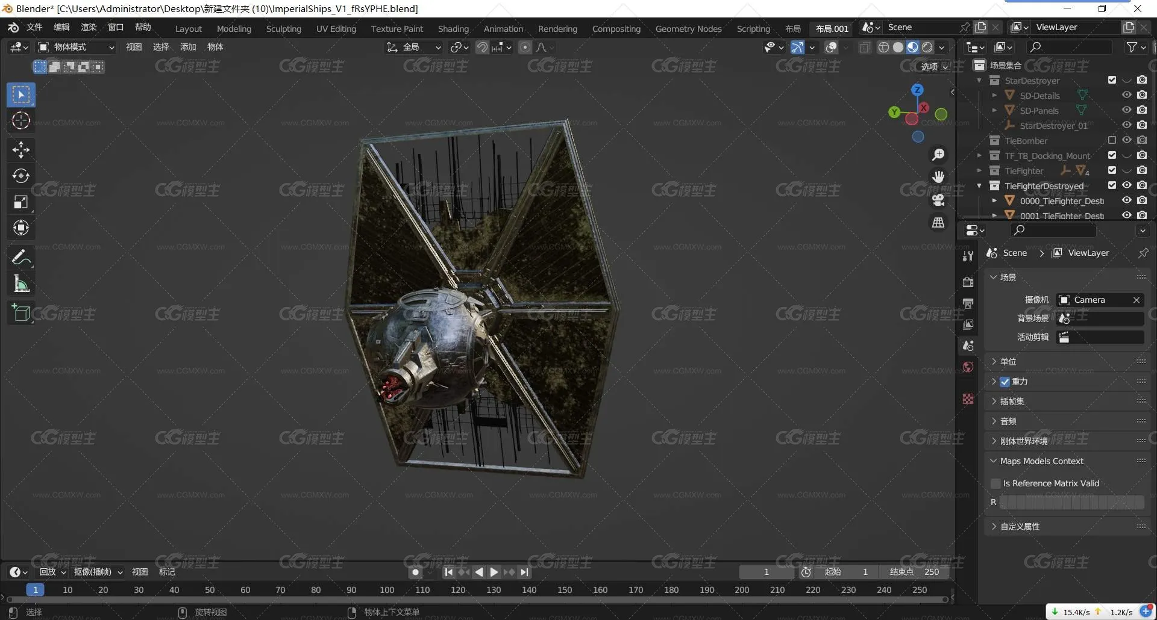The height and width of the screenshot is (620, 1157).
Task: Open the World properties tab
Action: (968, 367)
